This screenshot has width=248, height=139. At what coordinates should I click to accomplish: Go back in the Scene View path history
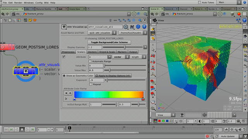pos(152,14)
